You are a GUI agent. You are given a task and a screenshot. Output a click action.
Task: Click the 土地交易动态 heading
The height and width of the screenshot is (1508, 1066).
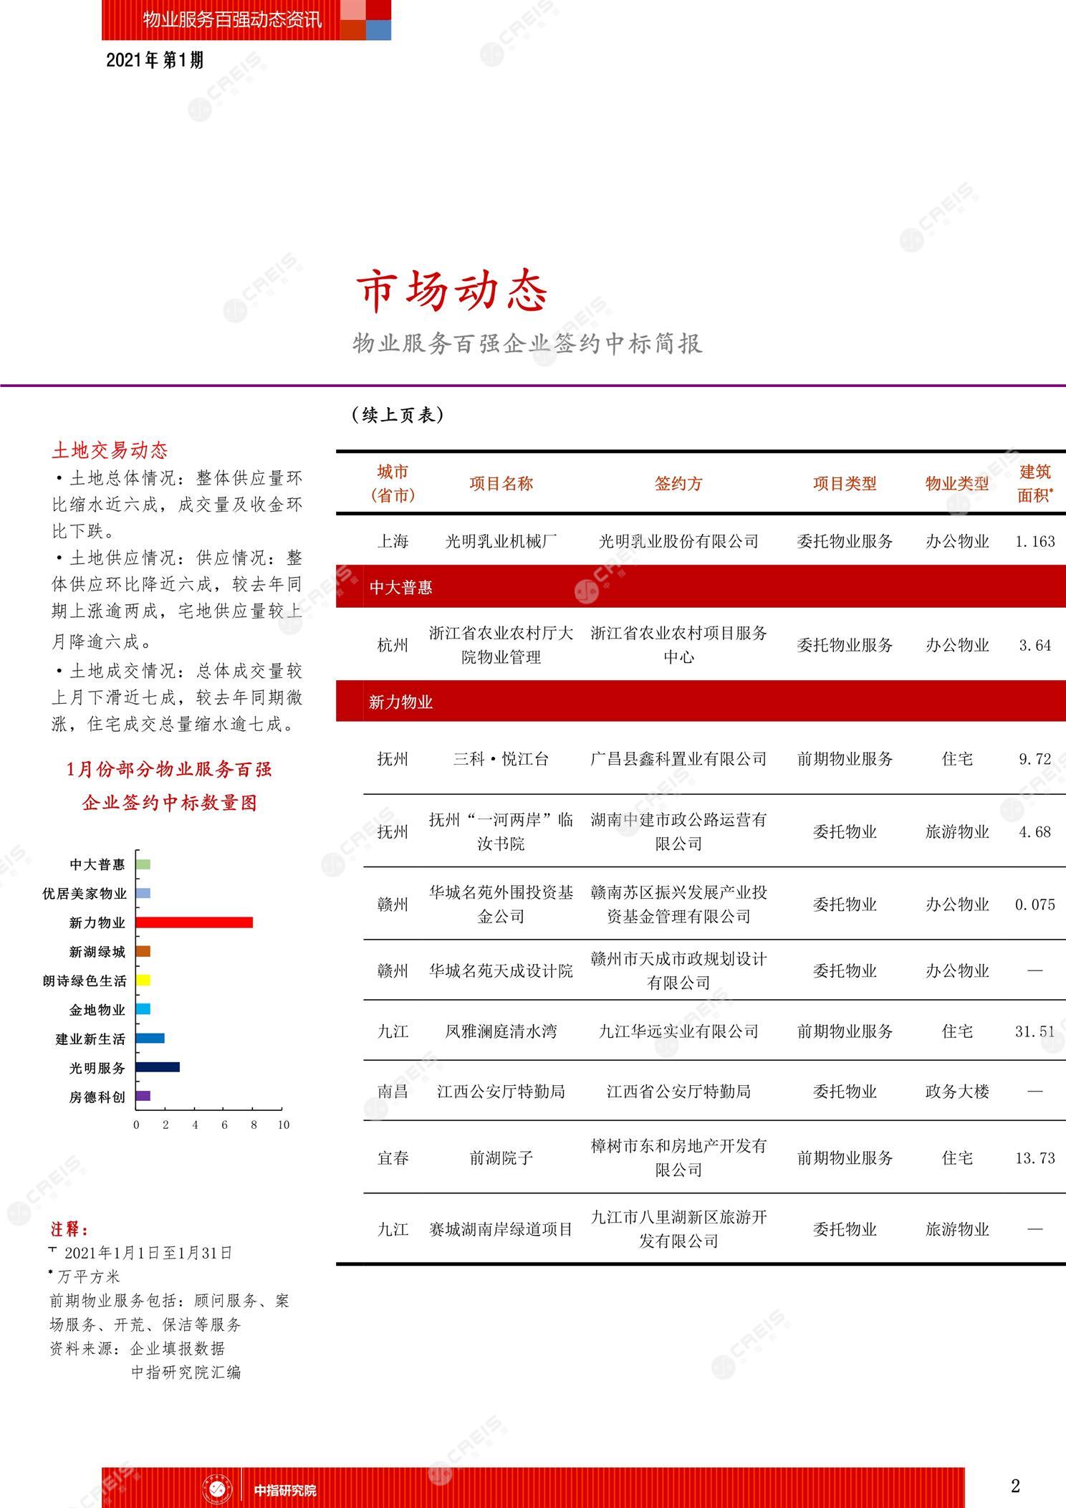(x=110, y=450)
